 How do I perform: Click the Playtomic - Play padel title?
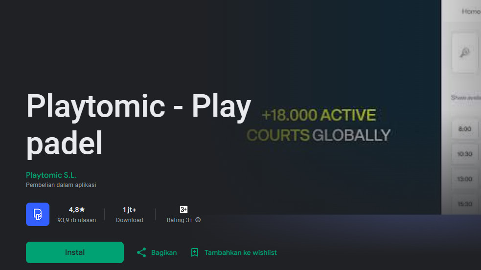click(x=138, y=124)
